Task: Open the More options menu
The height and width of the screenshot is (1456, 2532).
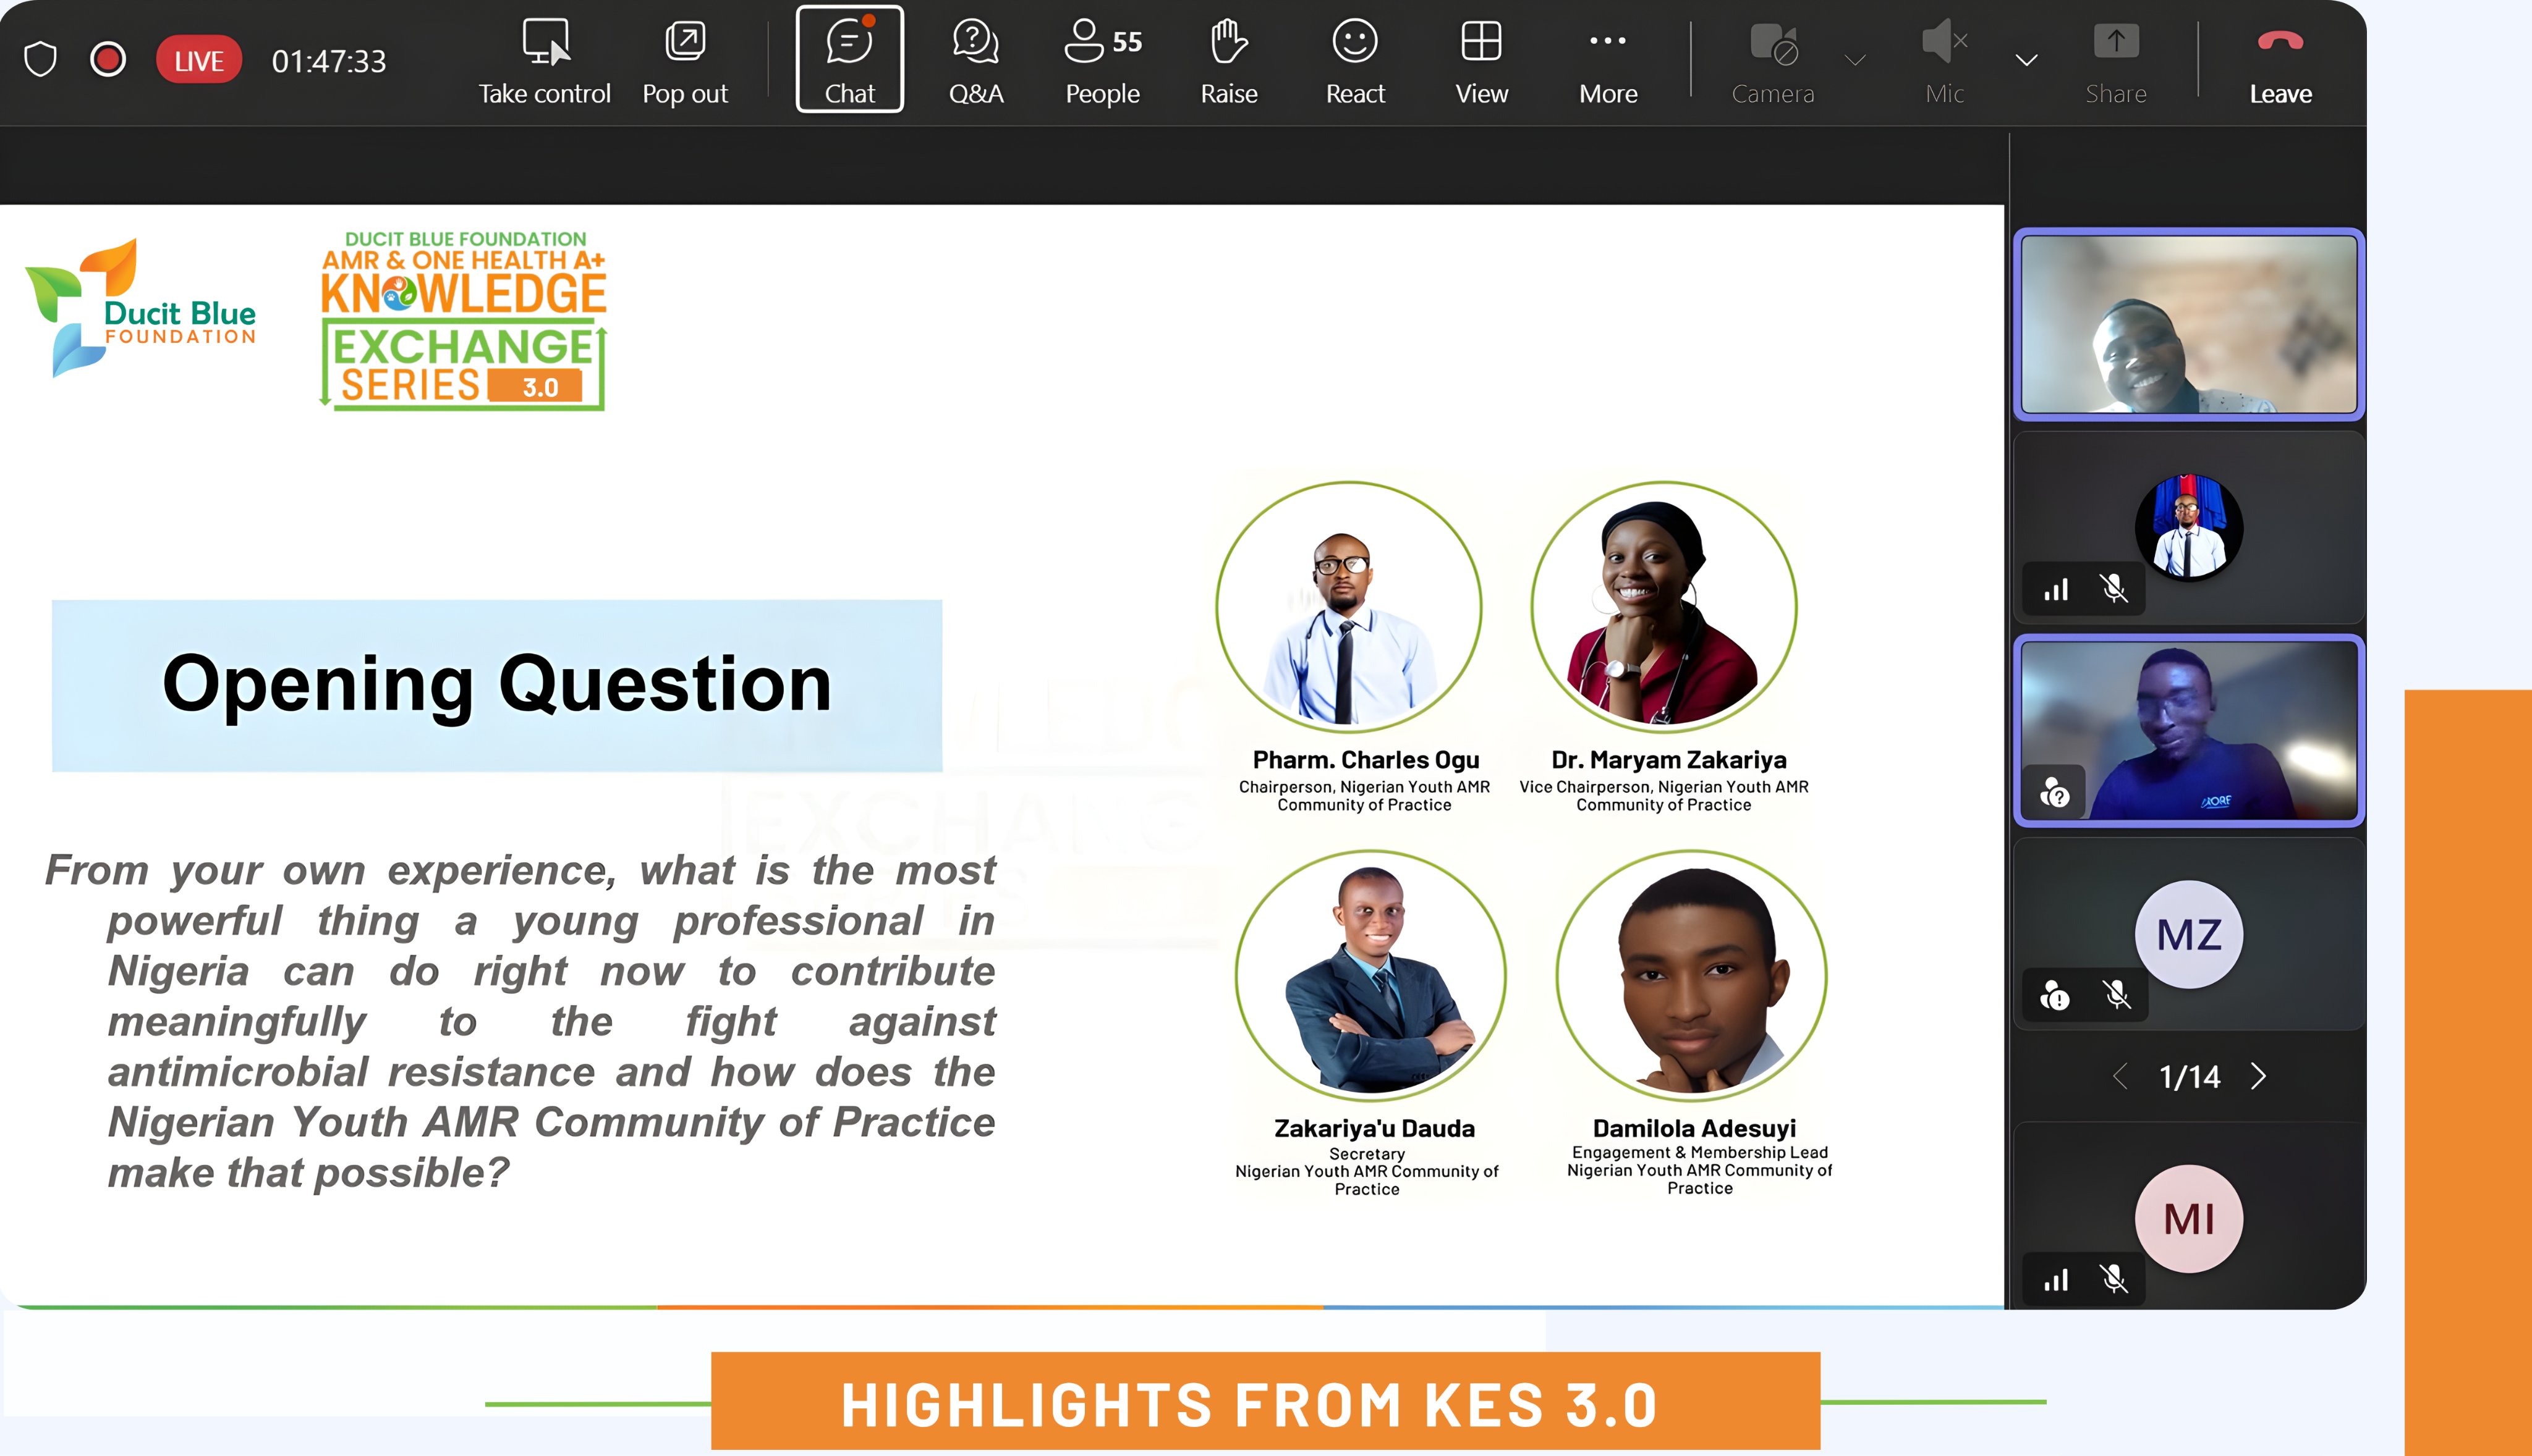Action: (1608, 61)
